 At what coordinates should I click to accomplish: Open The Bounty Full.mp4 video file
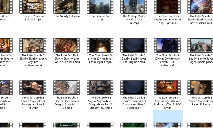click(x=67, y=7)
